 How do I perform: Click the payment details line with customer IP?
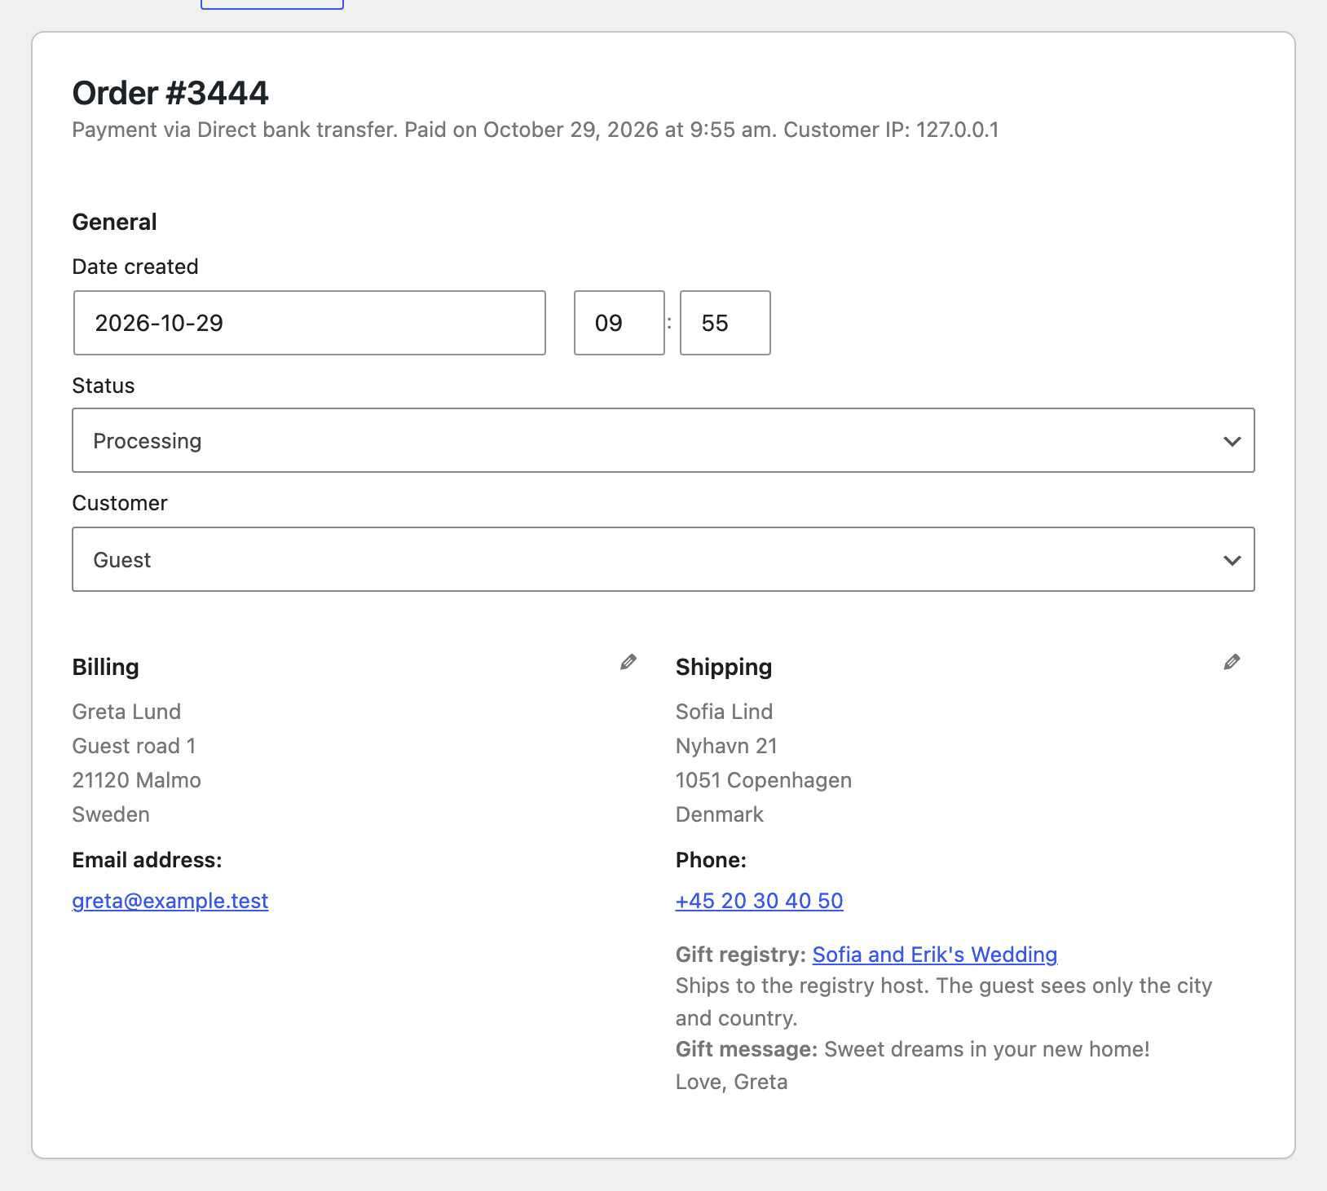point(536,130)
